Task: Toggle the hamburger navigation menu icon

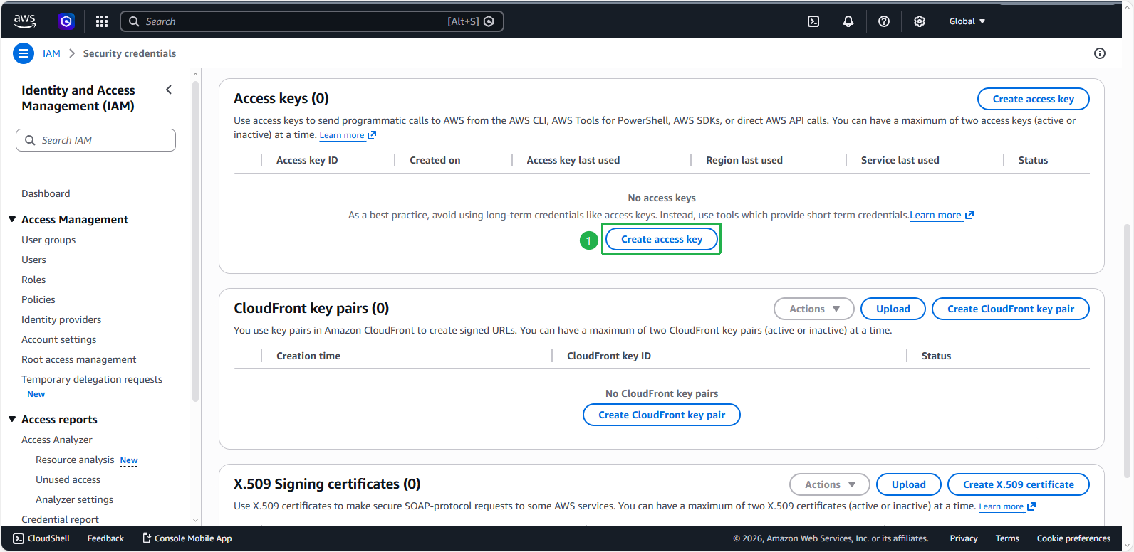Action: click(x=24, y=53)
